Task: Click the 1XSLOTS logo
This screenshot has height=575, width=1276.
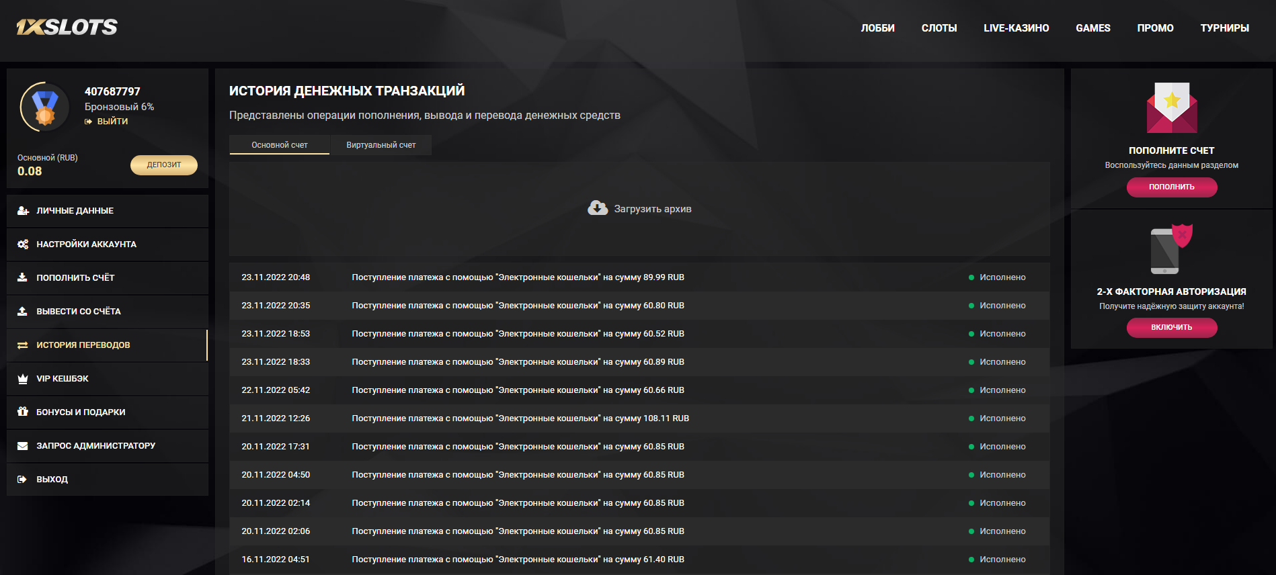Action: tap(67, 27)
